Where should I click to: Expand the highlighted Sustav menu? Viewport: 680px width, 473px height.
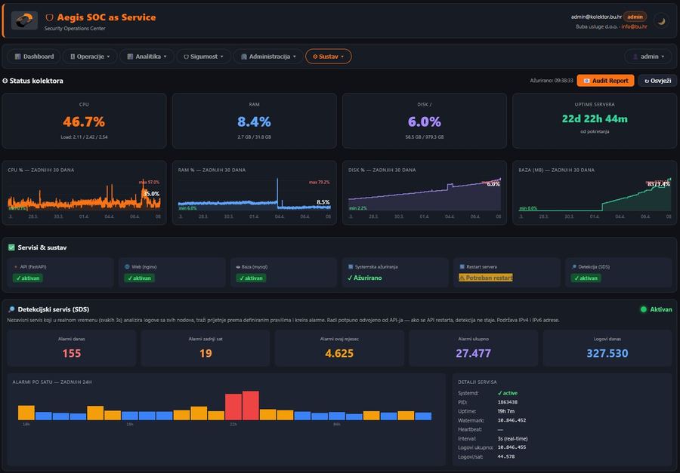coord(328,57)
